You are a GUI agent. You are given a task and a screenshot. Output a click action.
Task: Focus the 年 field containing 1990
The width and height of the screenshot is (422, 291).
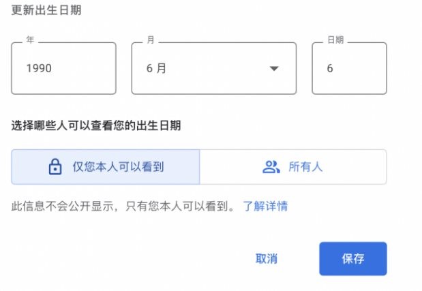[x=64, y=68]
